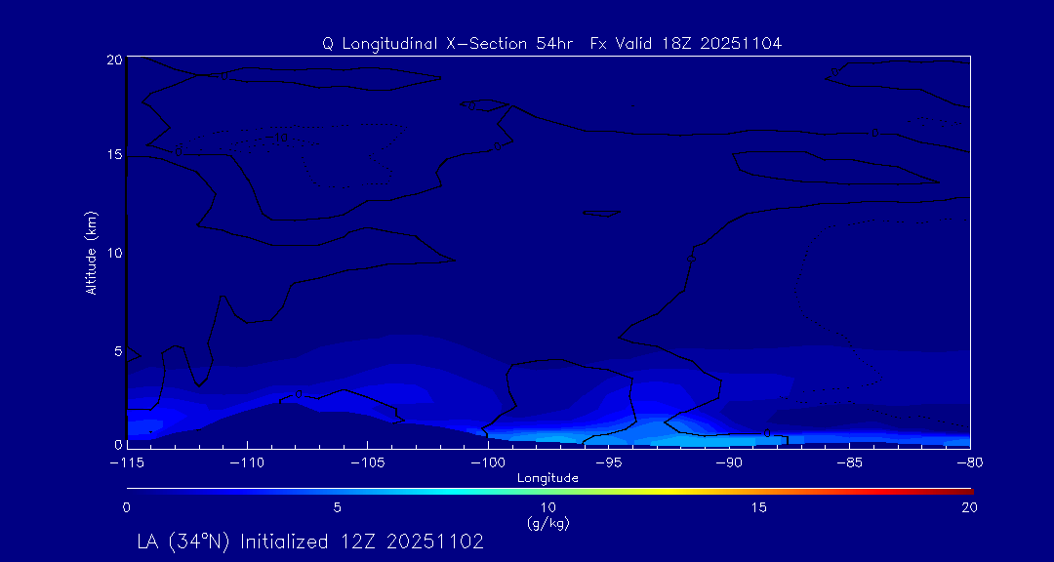
Task: Click the -115 longitude tick label
Action: point(127,463)
